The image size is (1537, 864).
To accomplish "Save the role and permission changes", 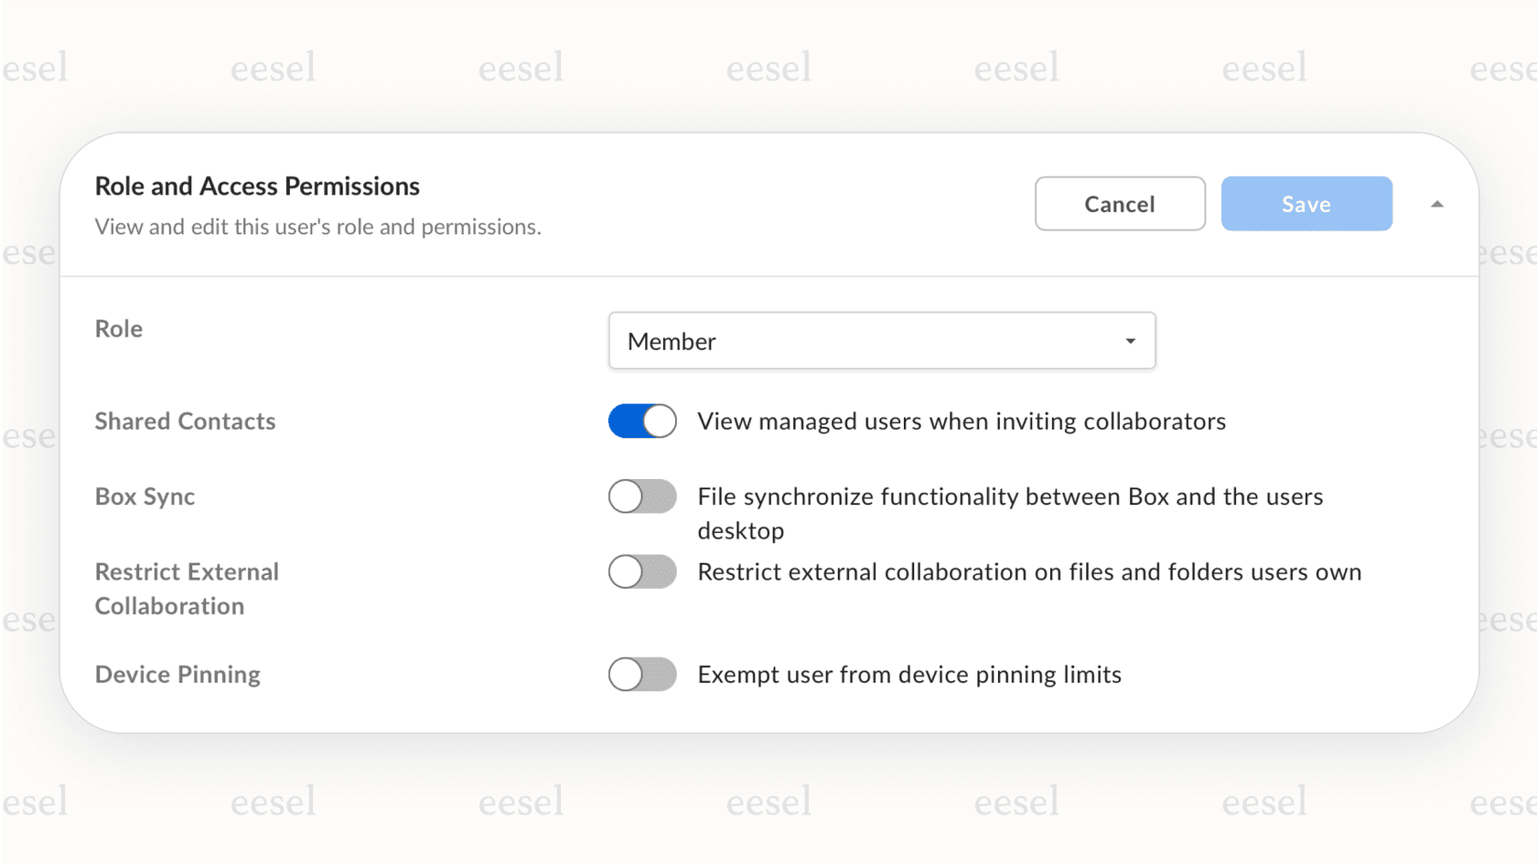I will tap(1306, 204).
